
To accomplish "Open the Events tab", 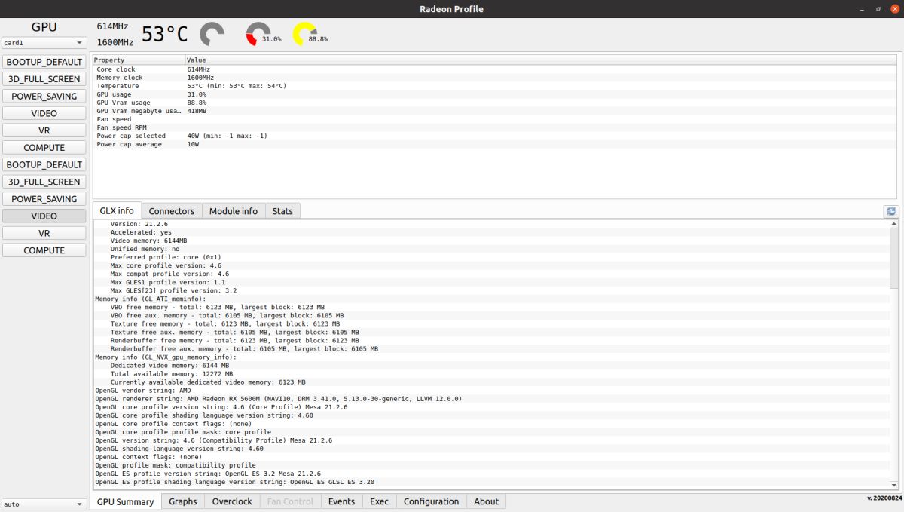I will click(x=341, y=501).
